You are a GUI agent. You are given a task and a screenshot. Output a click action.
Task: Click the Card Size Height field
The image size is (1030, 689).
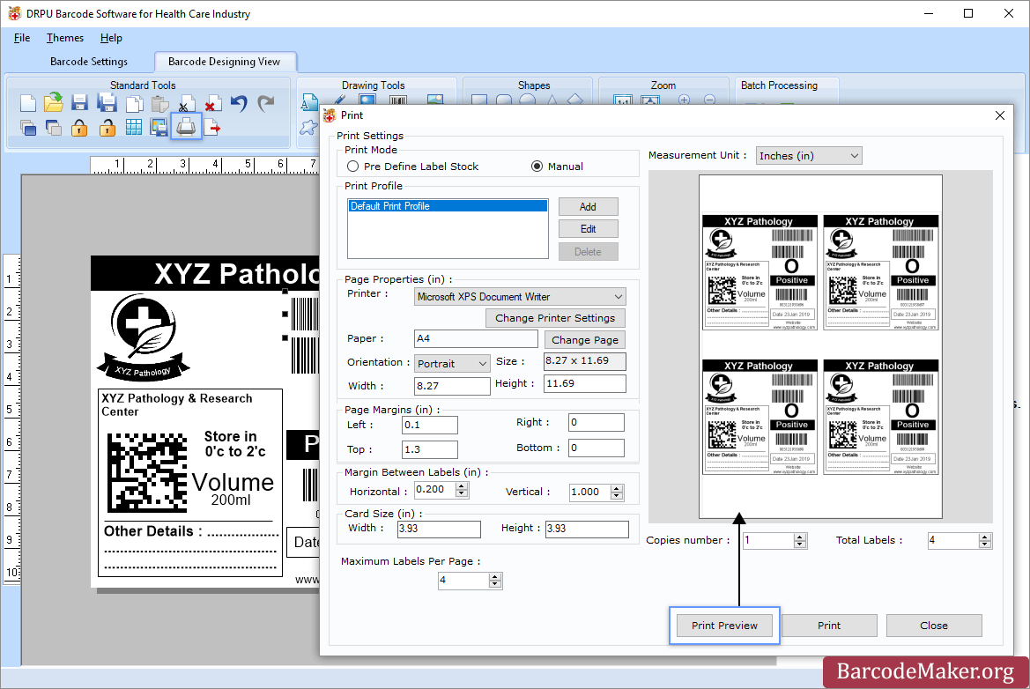[587, 530]
